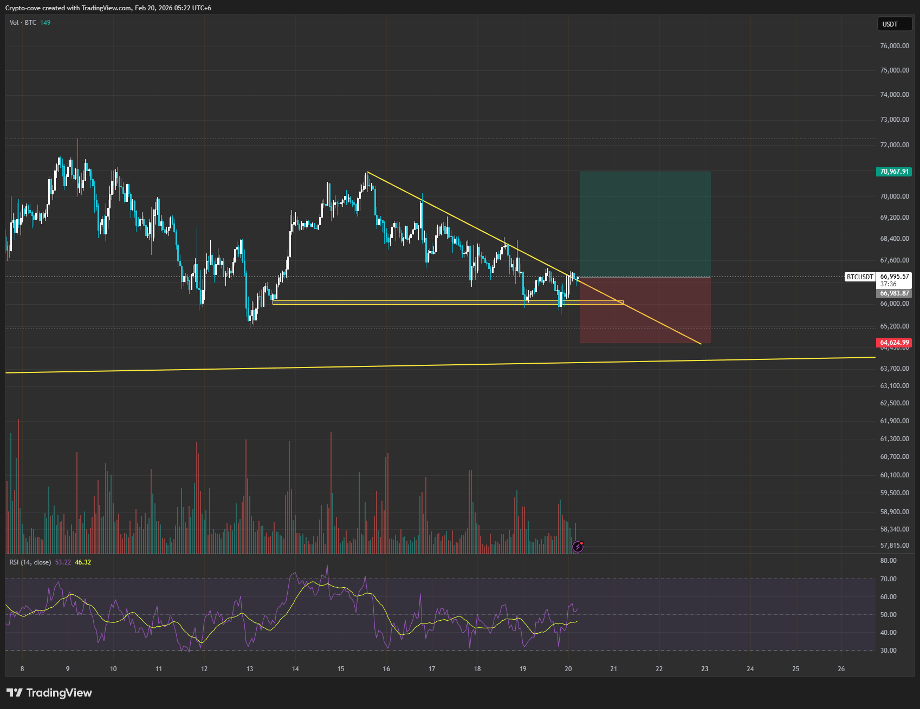The height and width of the screenshot is (709, 920).
Task: Click the RSI moving average value 46.32
Action: pos(83,562)
